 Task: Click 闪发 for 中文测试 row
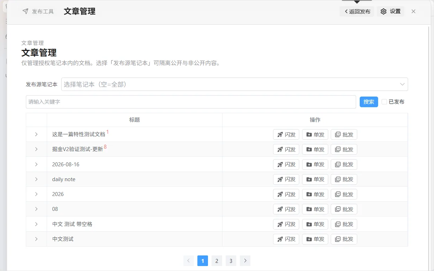tap(286, 239)
